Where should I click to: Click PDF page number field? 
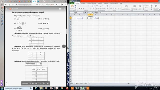click(x=30, y=83)
